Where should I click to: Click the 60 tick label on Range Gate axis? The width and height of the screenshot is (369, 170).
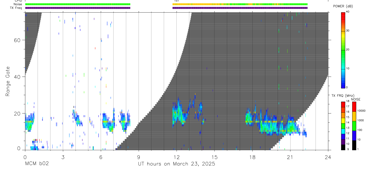pyautogui.click(x=18, y=40)
